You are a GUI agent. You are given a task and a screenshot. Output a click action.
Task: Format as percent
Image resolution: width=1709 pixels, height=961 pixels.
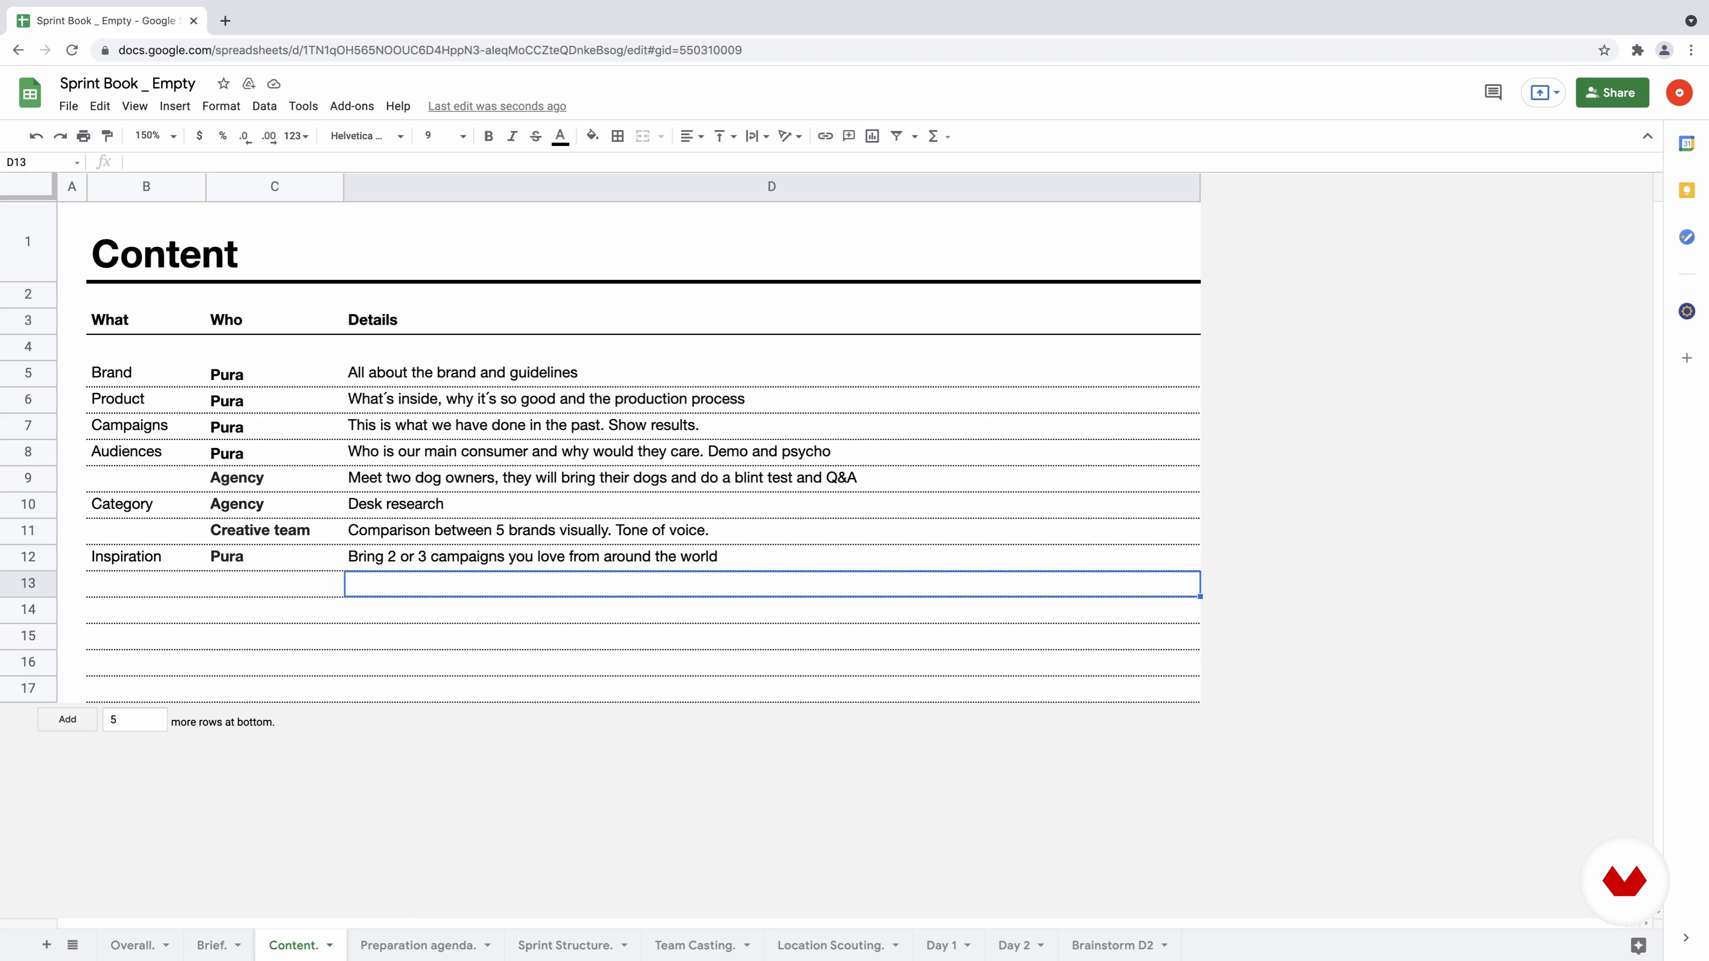click(222, 136)
